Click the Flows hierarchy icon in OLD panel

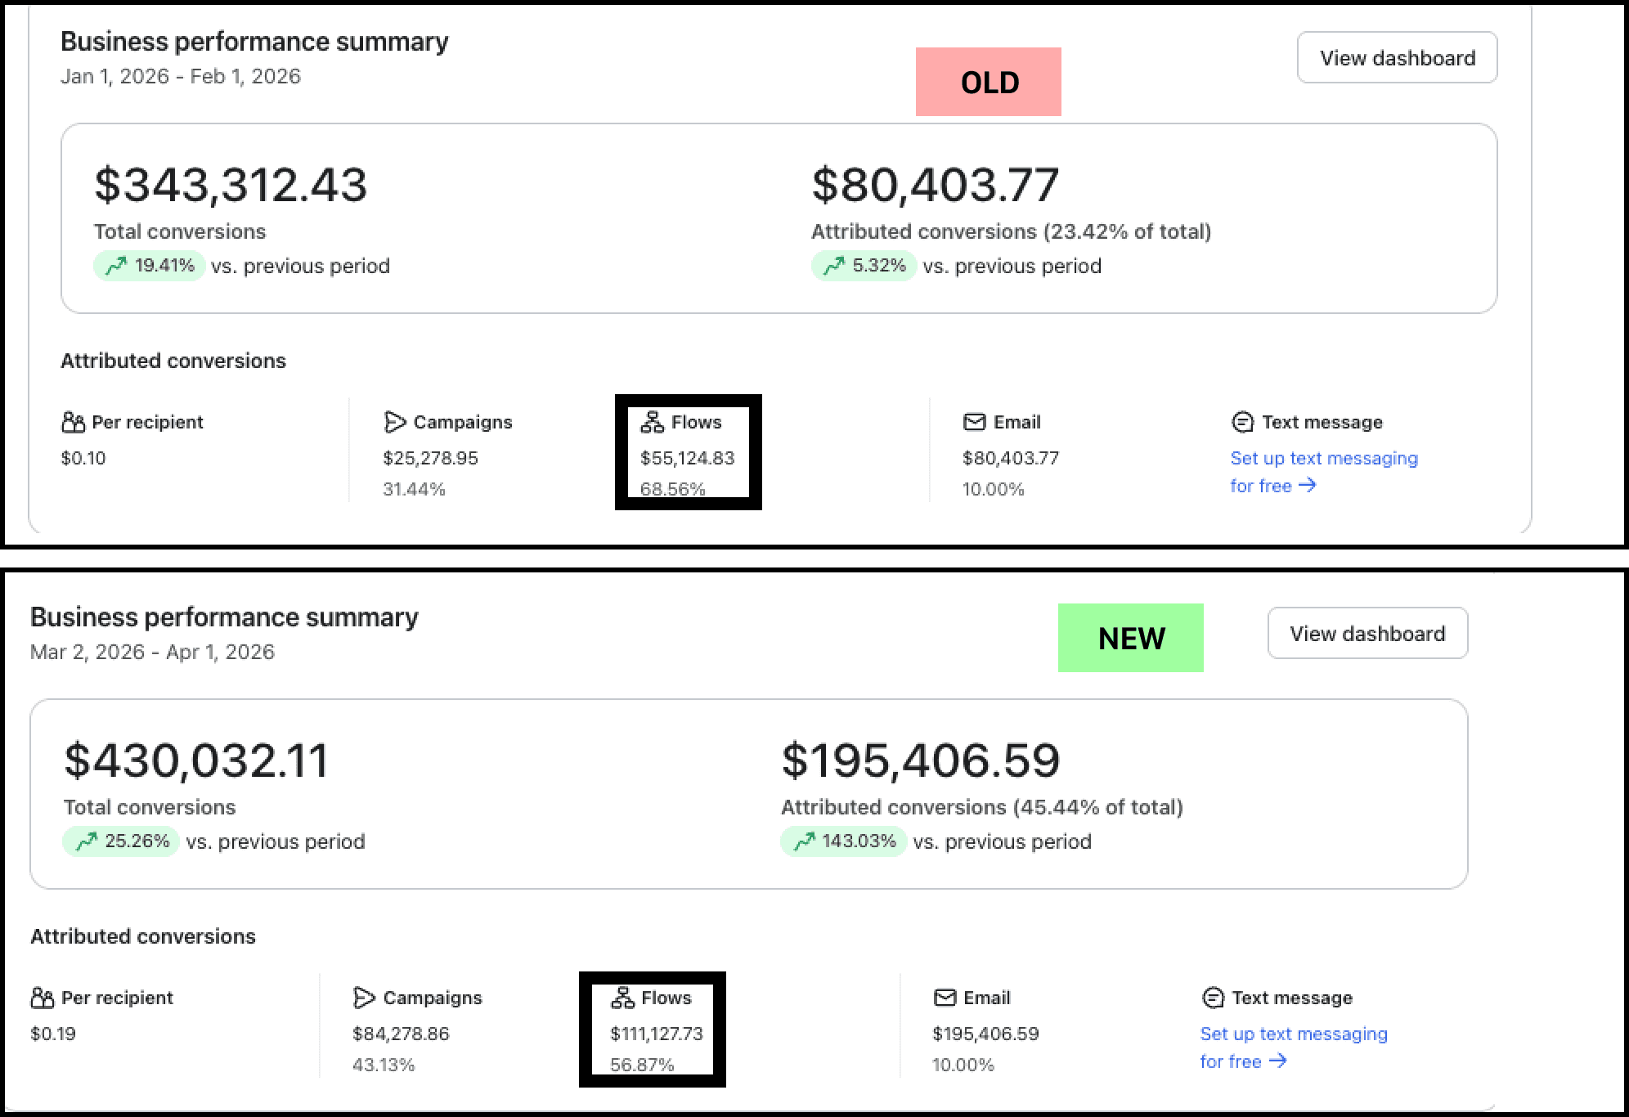point(652,422)
